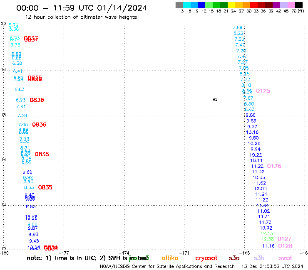Click the pink swot time label '0125'

point(263,91)
